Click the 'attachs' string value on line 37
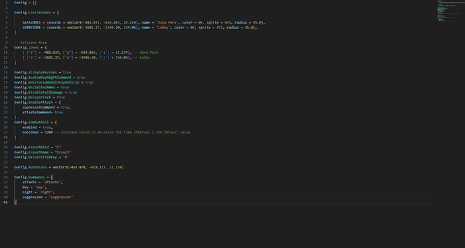 tap(52, 182)
